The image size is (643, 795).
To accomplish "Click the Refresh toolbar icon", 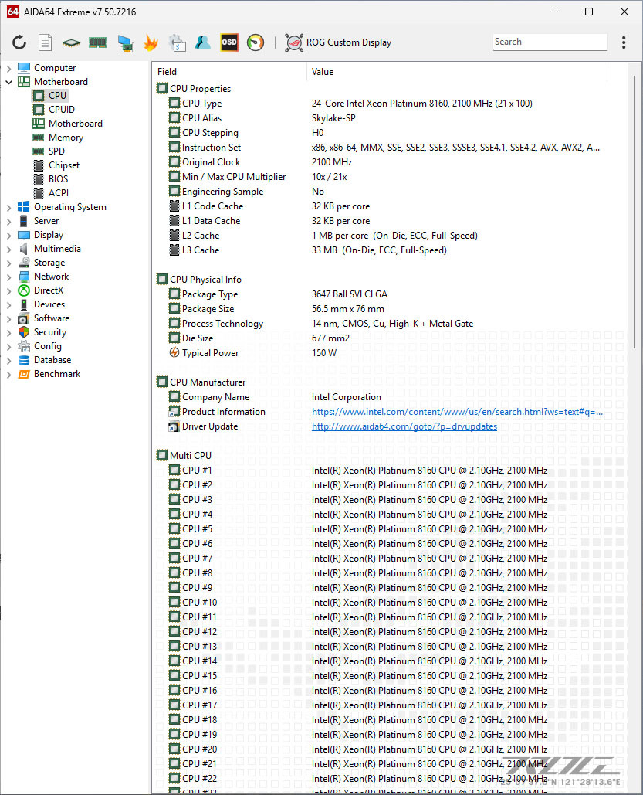I will click(19, 42).
